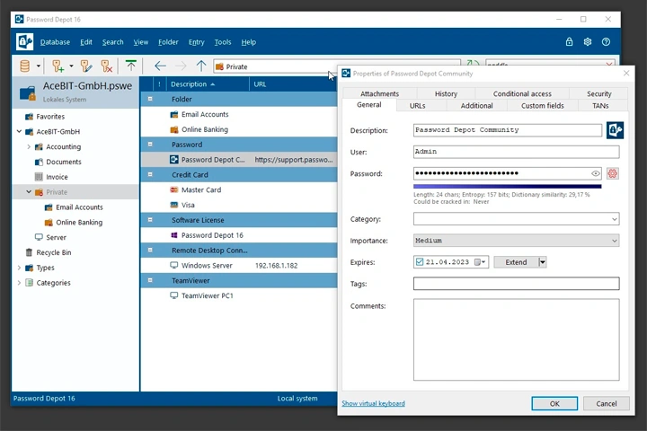Navigate forward with the right arrow

181,66
